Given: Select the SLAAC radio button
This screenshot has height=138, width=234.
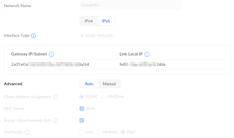Looking at the screenshot, I should point(82,97).
